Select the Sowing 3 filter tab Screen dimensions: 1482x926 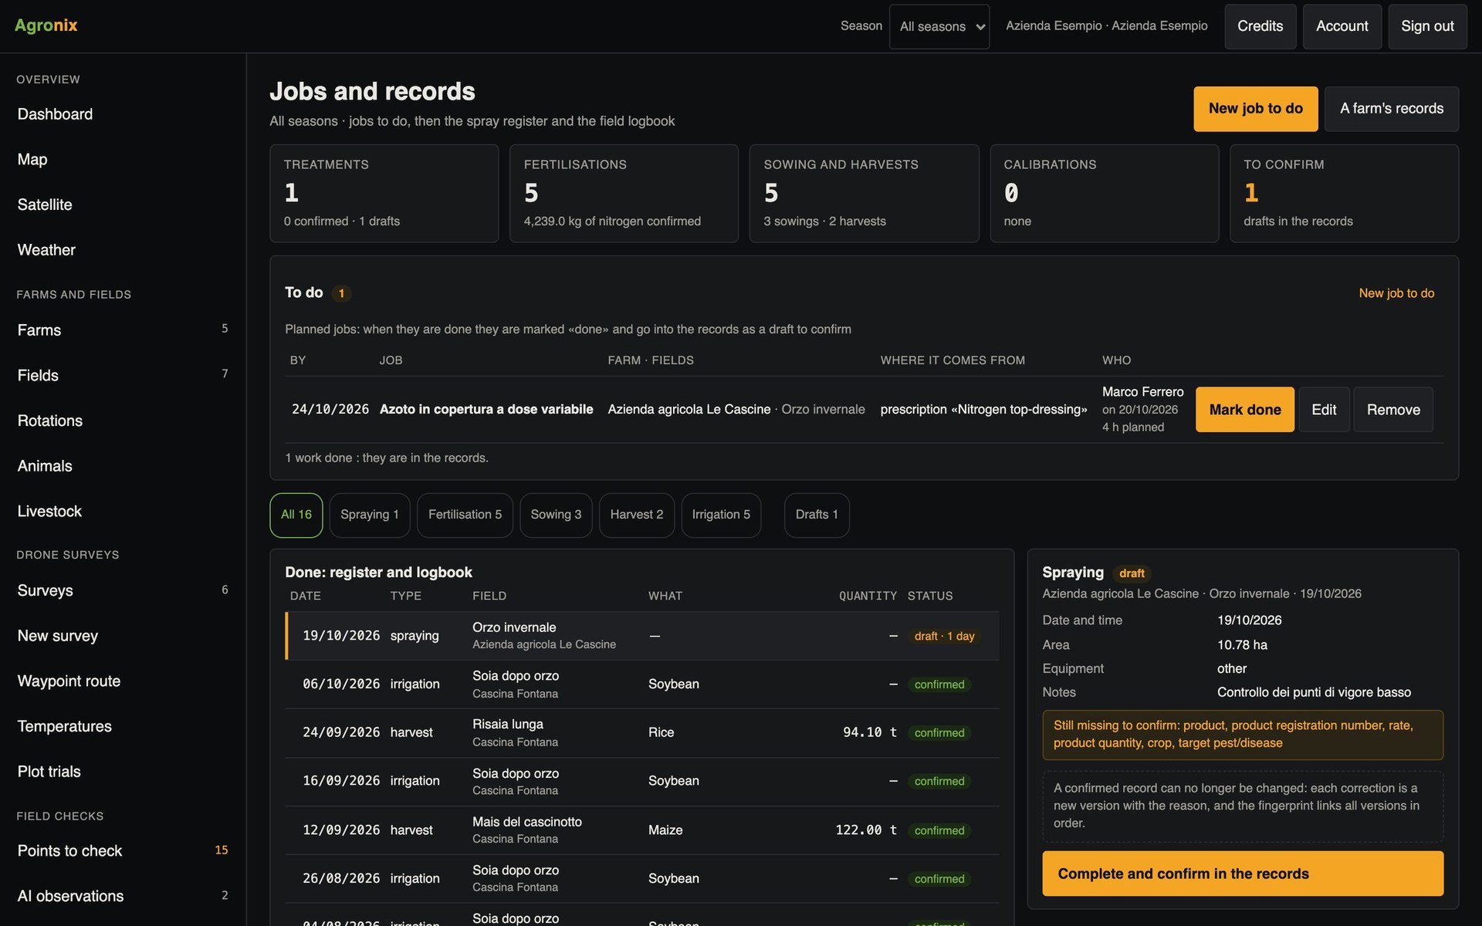pyautogui.click(x=556, y=515)
